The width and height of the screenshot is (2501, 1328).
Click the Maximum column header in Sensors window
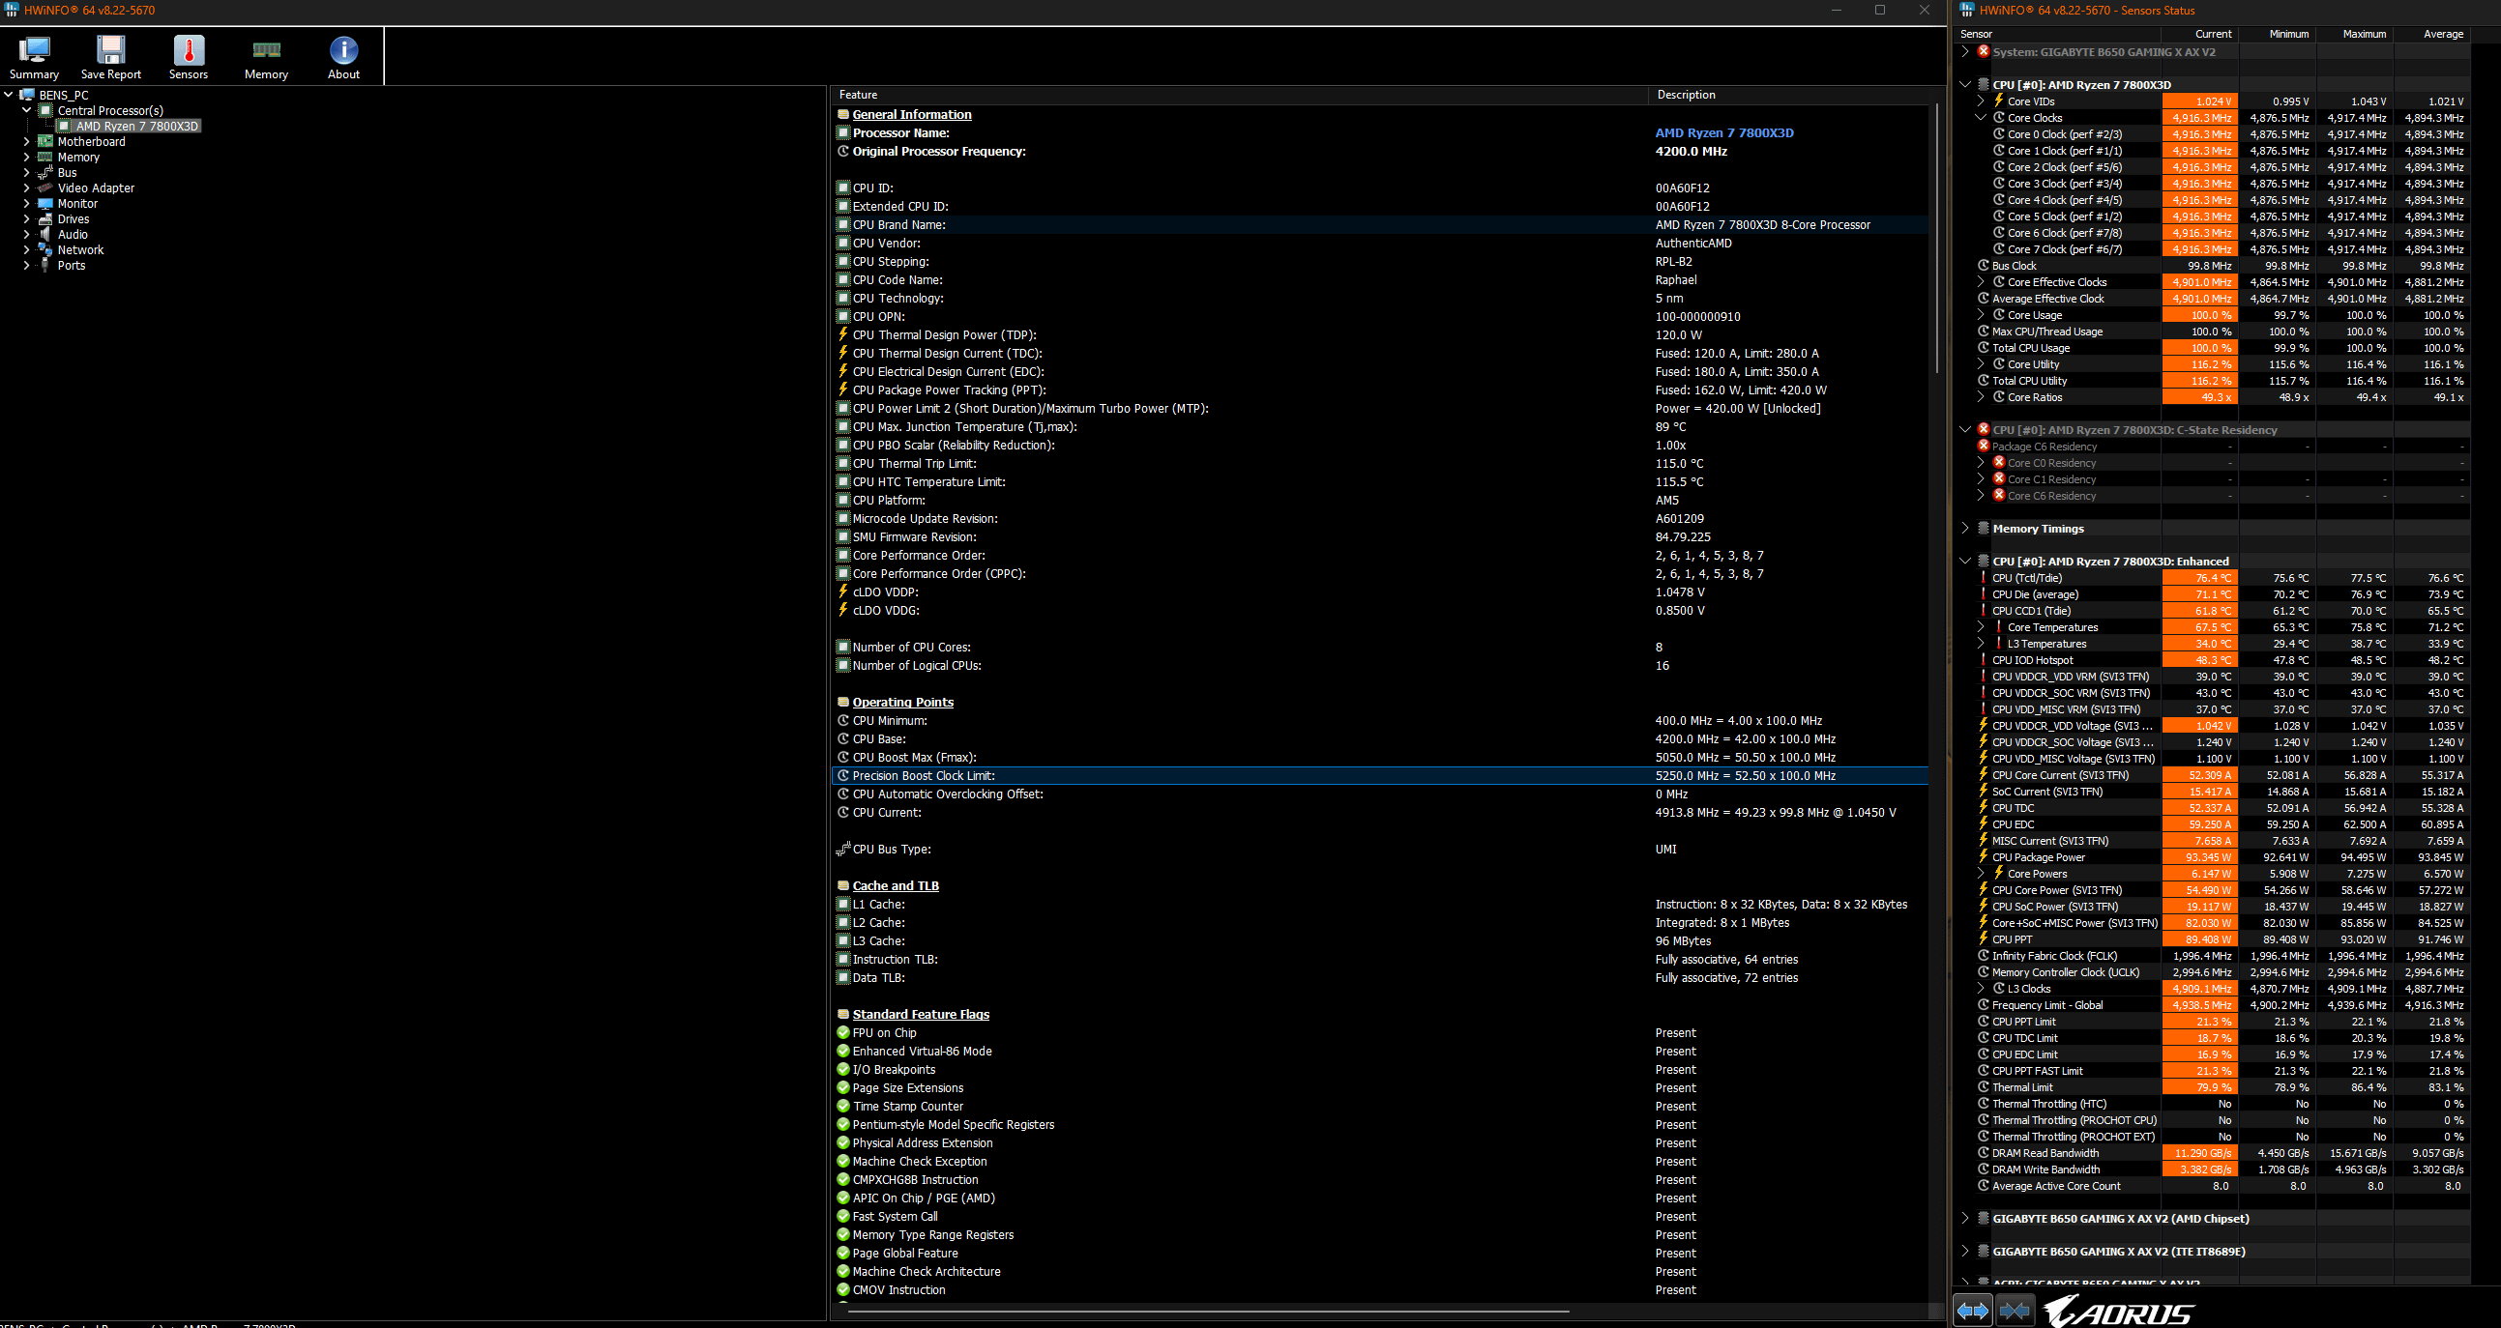coord(2354,34)
